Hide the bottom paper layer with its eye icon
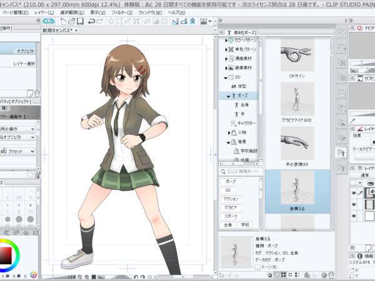The width and height of the screenshot is (375, 281). click(x=354, y=216)
